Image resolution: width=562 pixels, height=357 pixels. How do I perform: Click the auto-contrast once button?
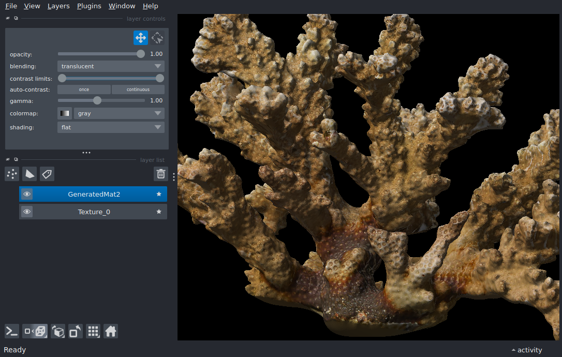[x=84, y=90]
